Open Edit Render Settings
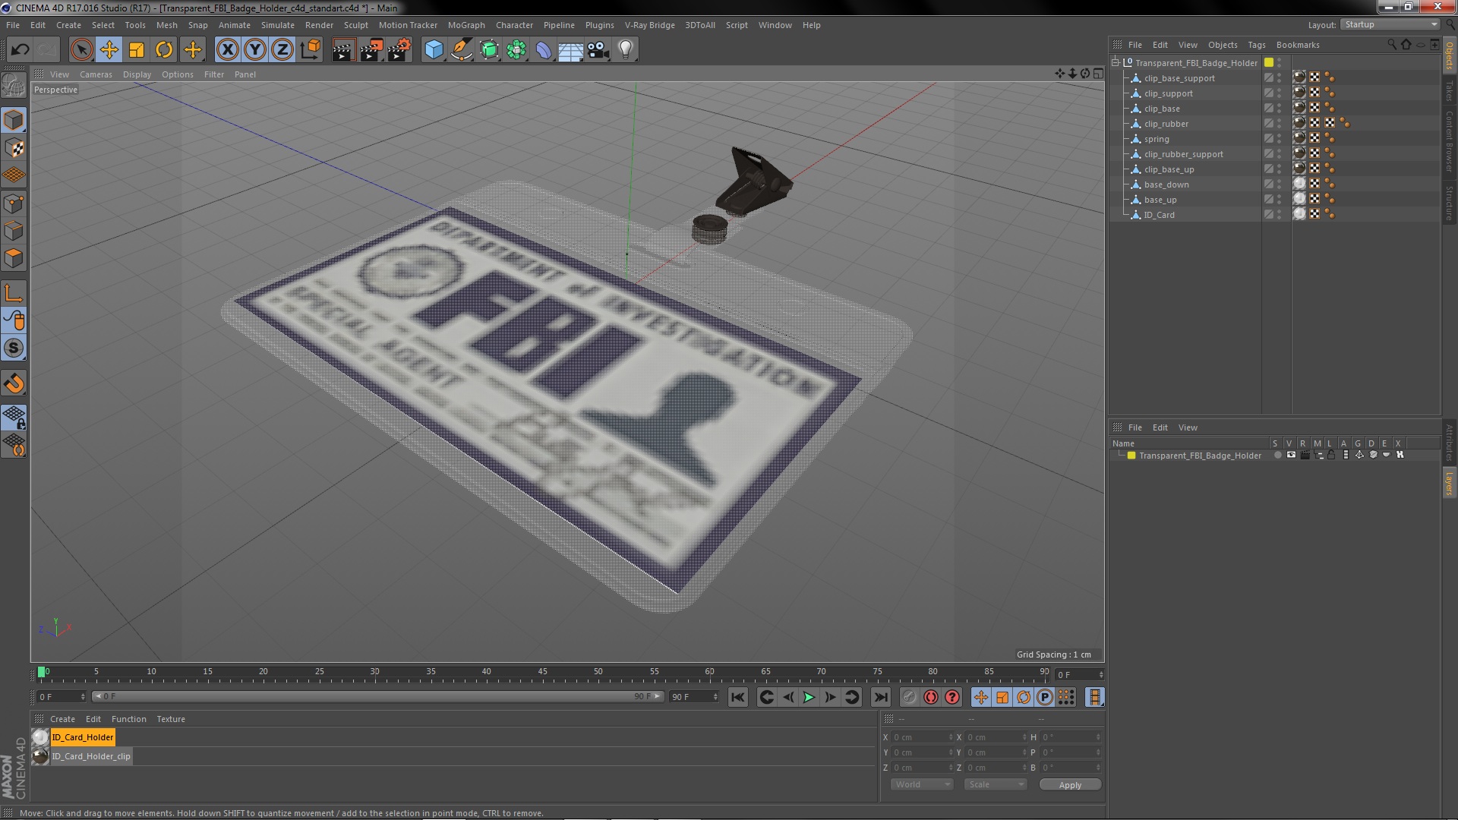The image size is (1458, 820). [399, 50]
